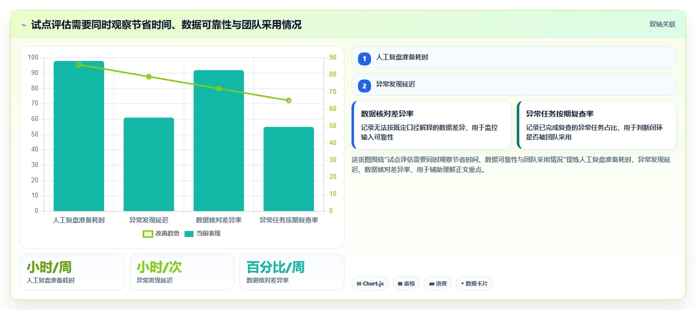Toggle the 当前表现 legend entry
The width and height of the screenshot is (696, 310).
pos(203,233)
